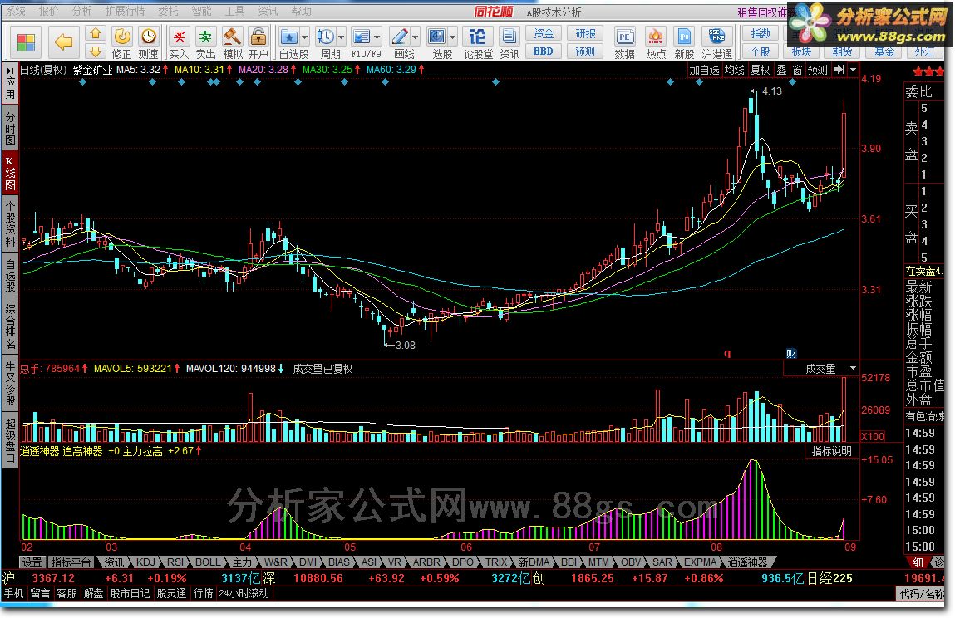Screen dimensions: 955x618
Task: Toggle 复权 price adjustment
Action: point(760,70)
